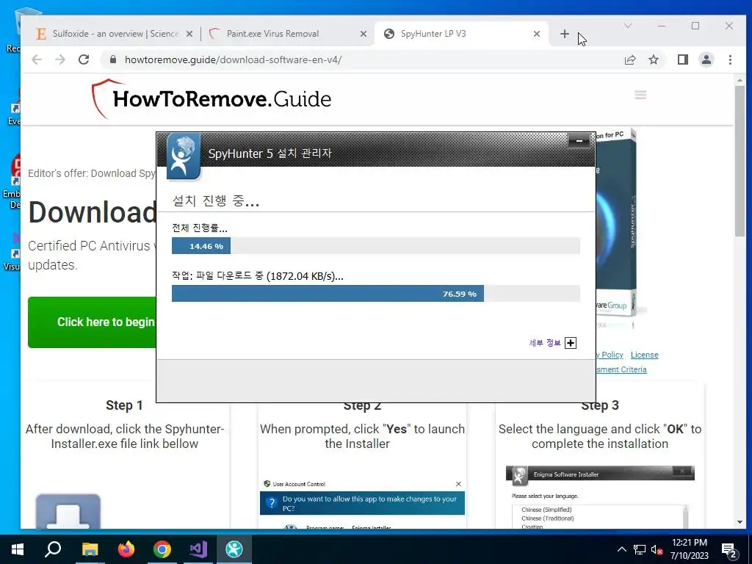Open the Policy link
This screenshot has width=752, height=564.
[610, 355]
